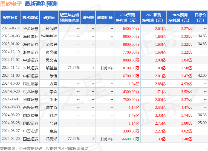Click the 研究员 column header

[49, 17]
